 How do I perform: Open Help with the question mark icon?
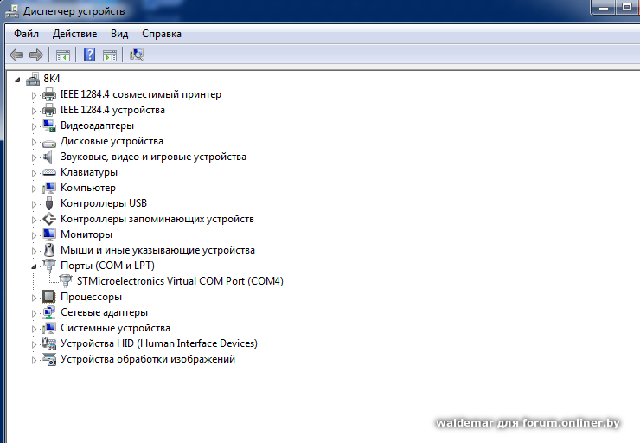click(x=89, y=55)
